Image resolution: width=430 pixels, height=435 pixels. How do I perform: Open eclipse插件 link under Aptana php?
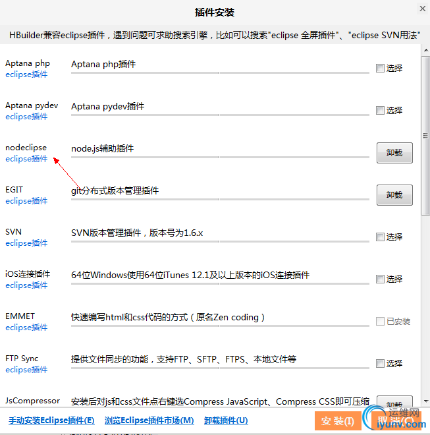(26, 74)
